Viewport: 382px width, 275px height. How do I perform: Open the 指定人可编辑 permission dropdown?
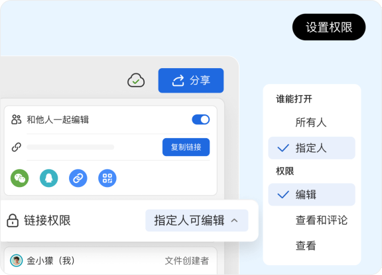click(196, 220)
